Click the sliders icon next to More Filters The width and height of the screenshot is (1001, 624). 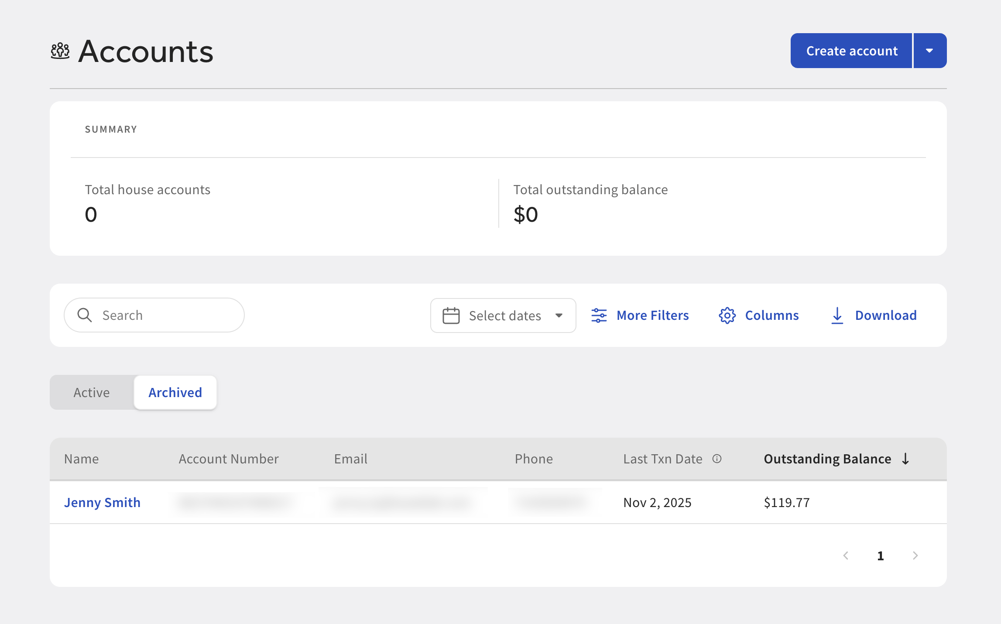(x=599, y=315)
